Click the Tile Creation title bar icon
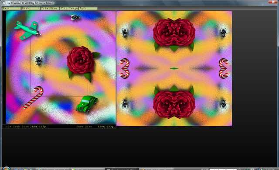 [3, 3]
